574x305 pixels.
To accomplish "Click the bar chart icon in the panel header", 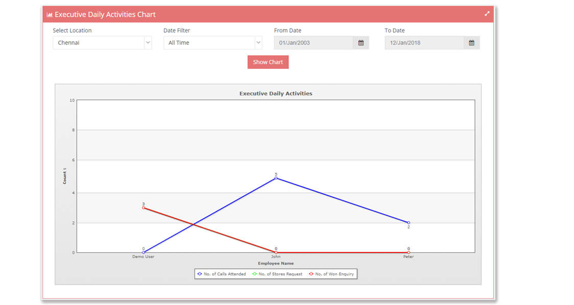I will click(x=50, y=14).
